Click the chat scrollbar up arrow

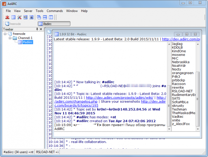(169, 44)
